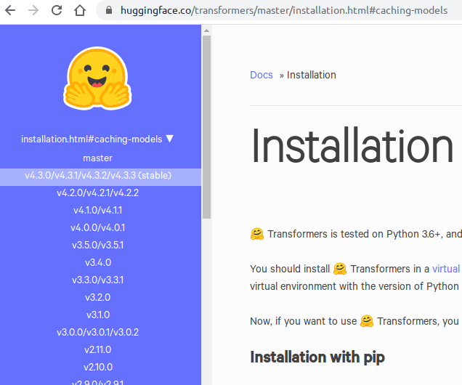Choose version v4.1.0/v4.1.1
Viewport: 462px width, 385px height.
pos(97,211)
